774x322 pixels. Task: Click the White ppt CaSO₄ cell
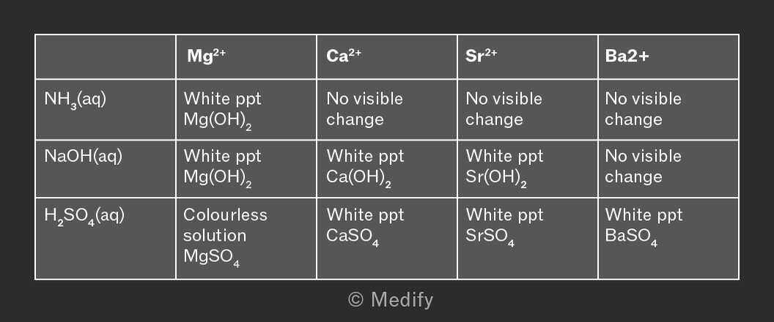point(386,239)
